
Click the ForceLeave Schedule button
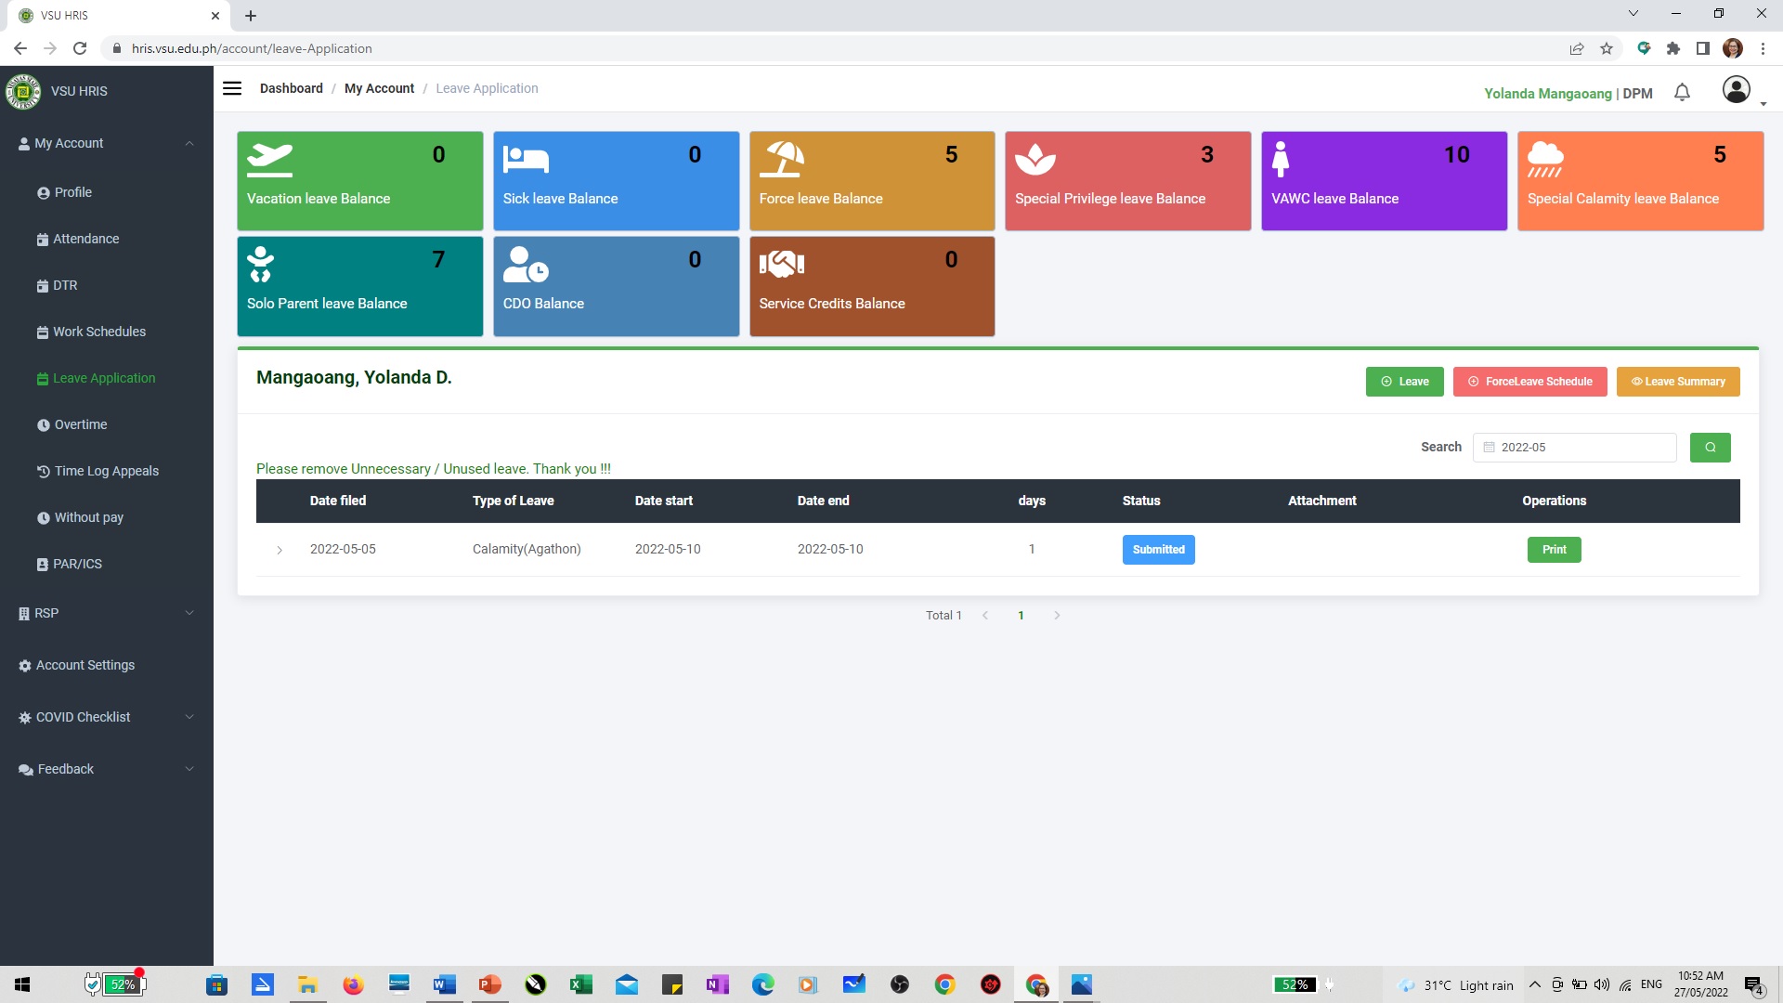[1529, 382]
